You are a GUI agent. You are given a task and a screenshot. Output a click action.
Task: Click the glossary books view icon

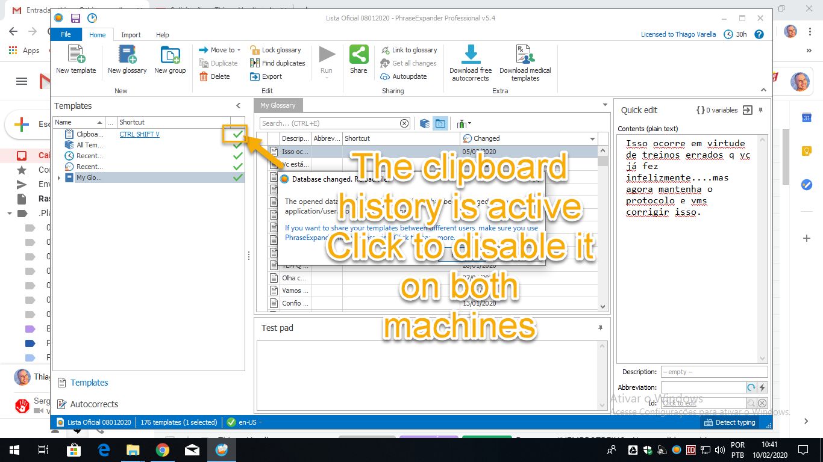pos(425,123)
